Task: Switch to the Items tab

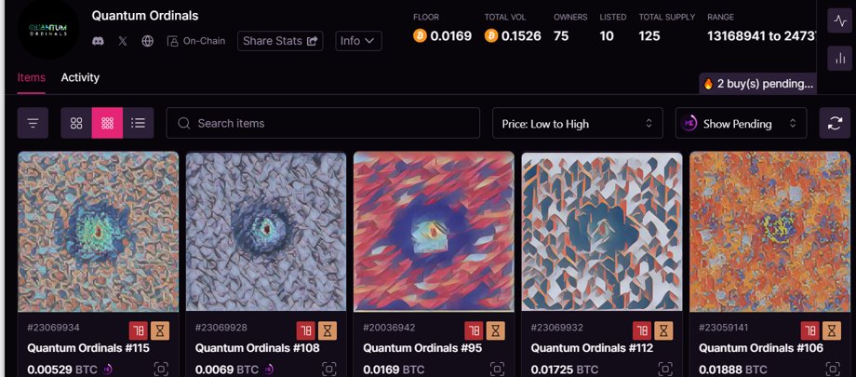Action: point(31,77)
